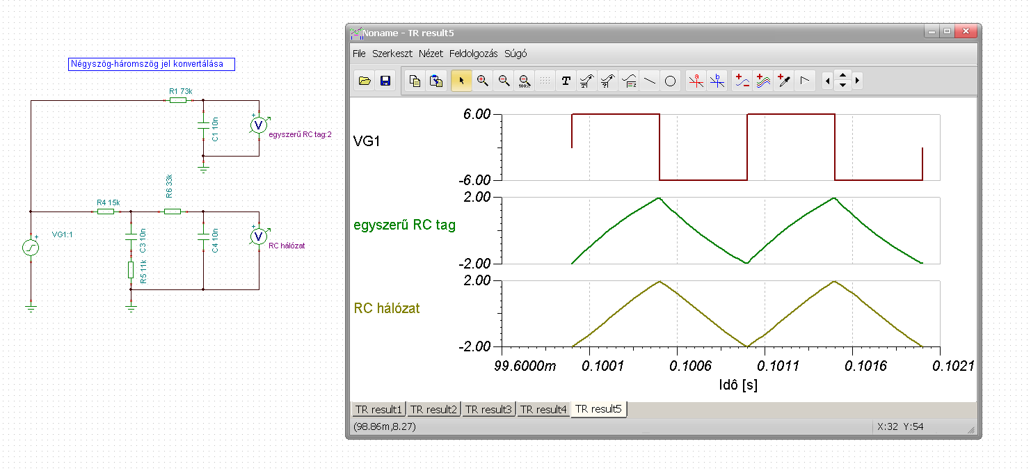Select the R6 33k resistor
The width and height of the screenshot is (1031, 471).
pos(173,211)
